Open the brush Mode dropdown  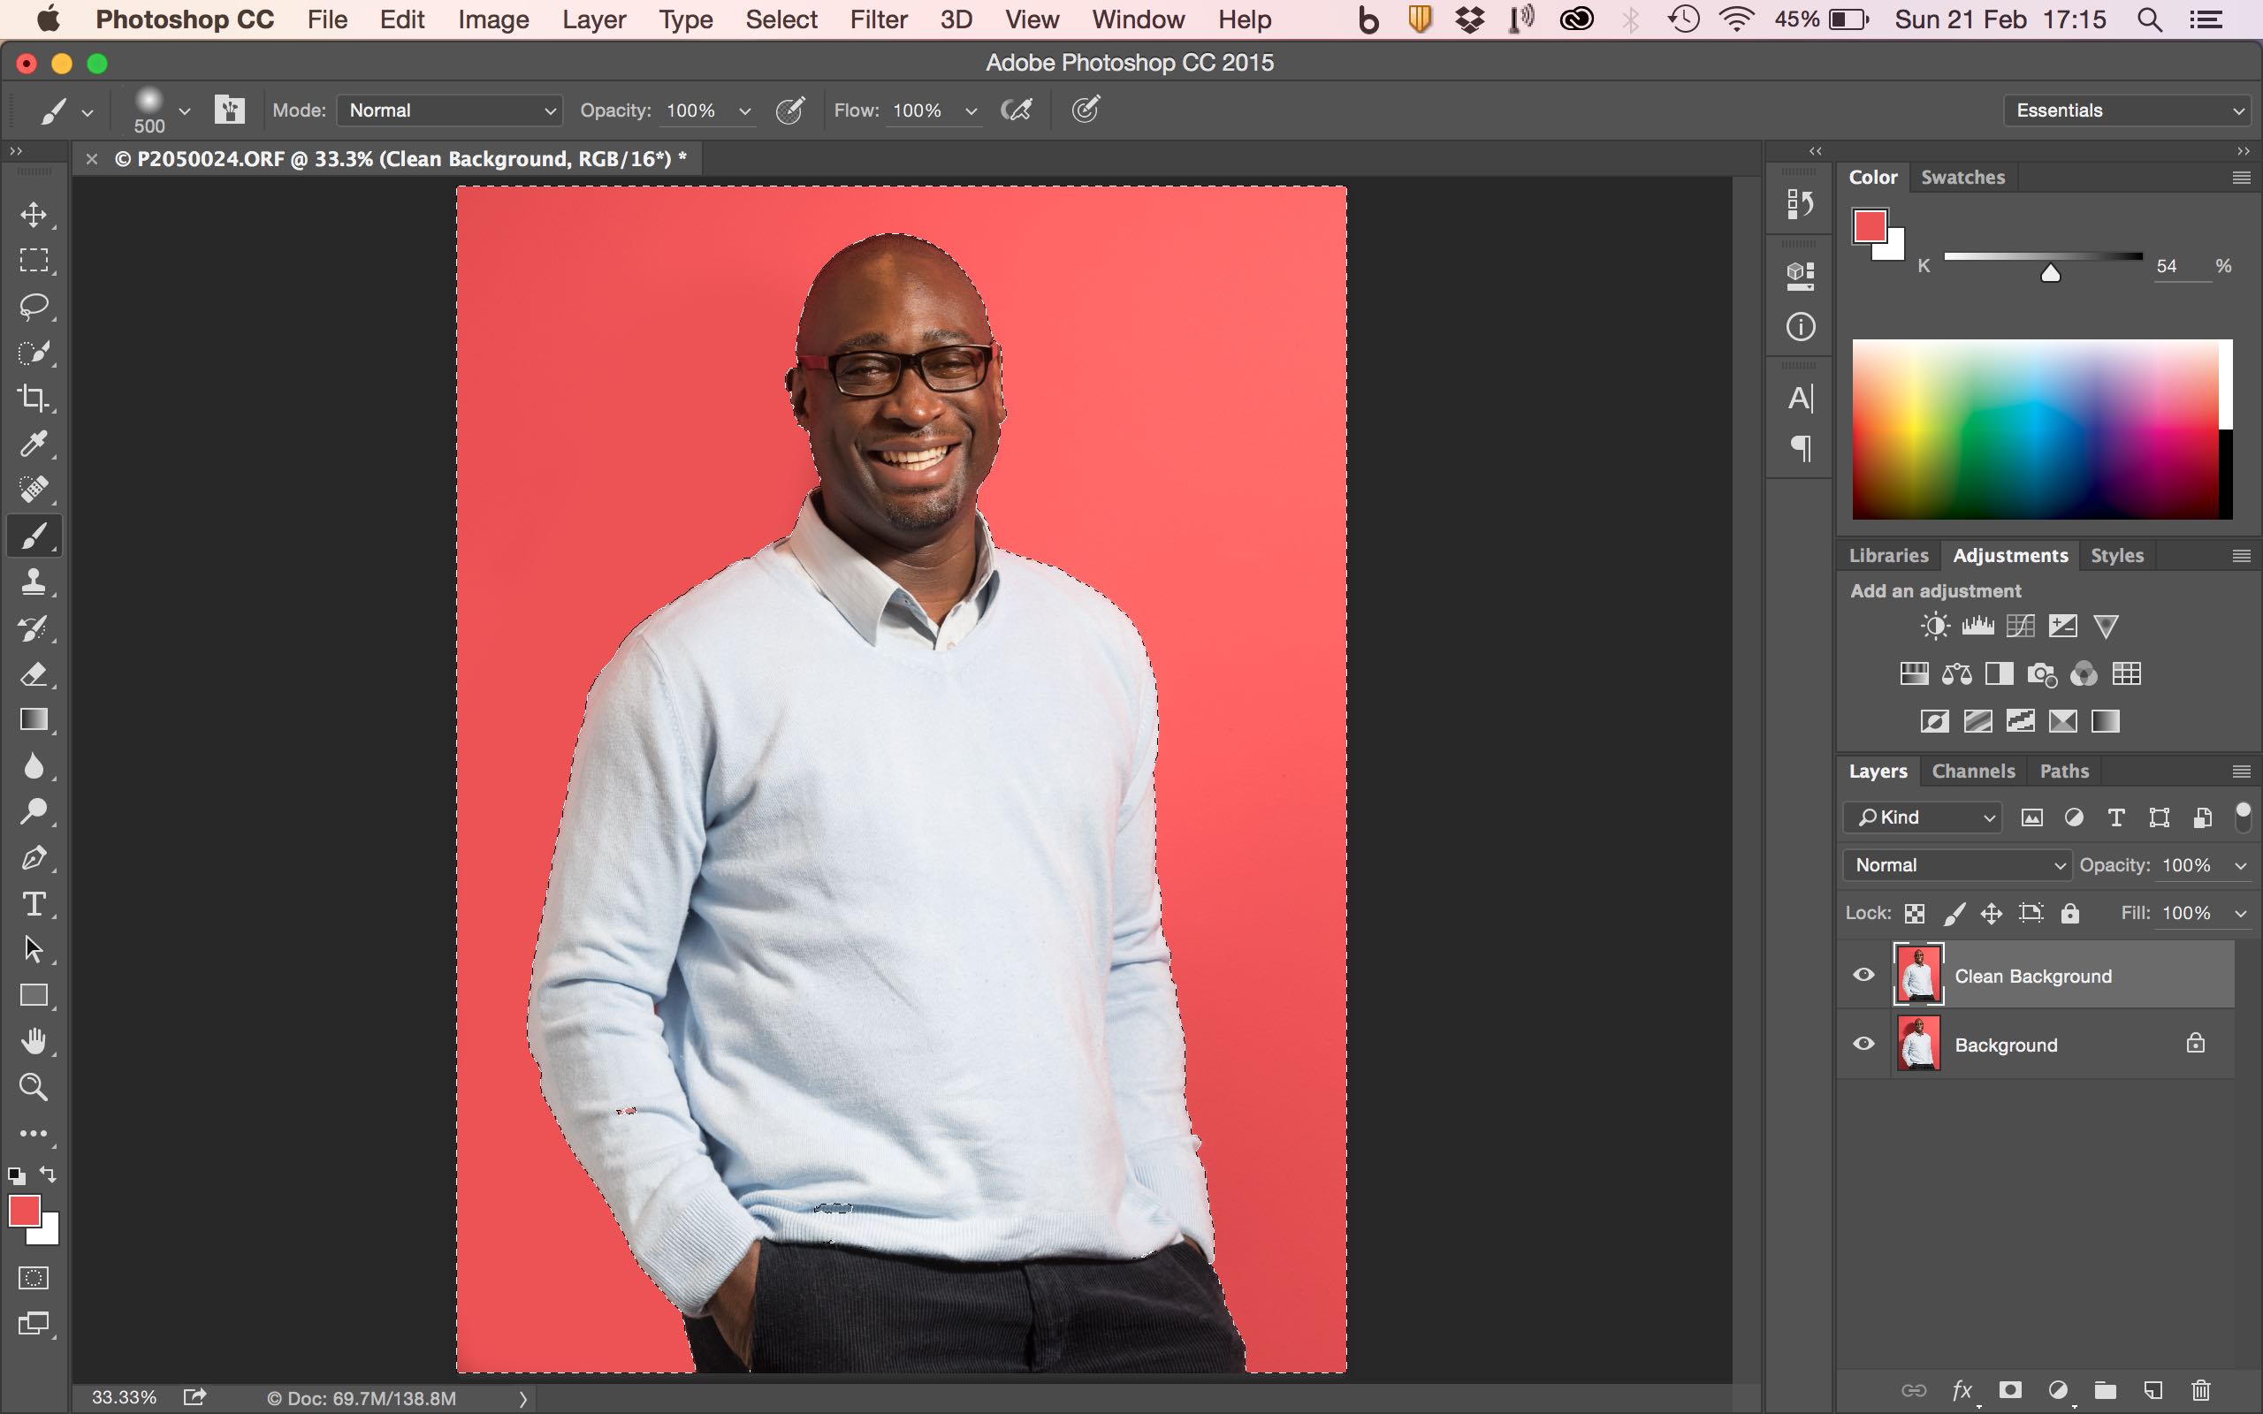coord(450,110)
